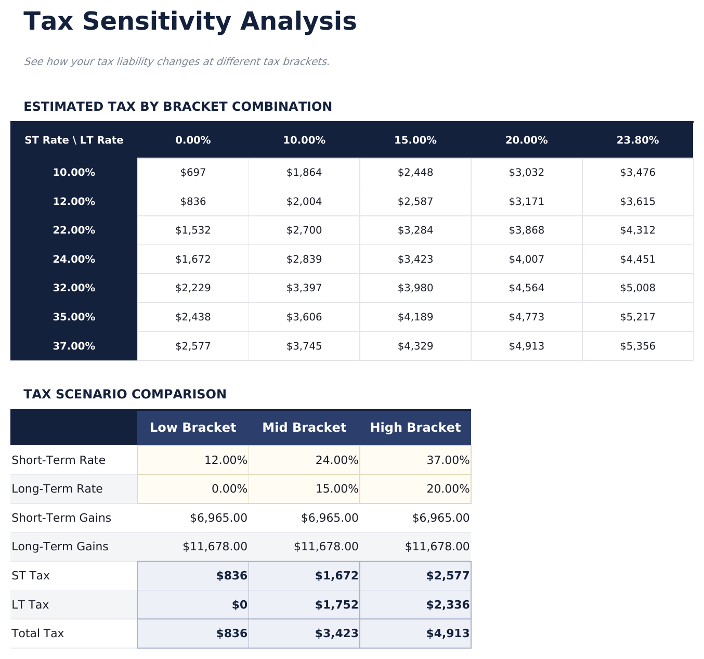704x659 pixels.
Task: Click the Low Bracket Short-Term Rate input cell
Action: point(193,460)
